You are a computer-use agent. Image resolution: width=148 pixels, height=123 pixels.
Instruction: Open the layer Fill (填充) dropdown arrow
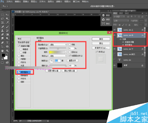146,25
